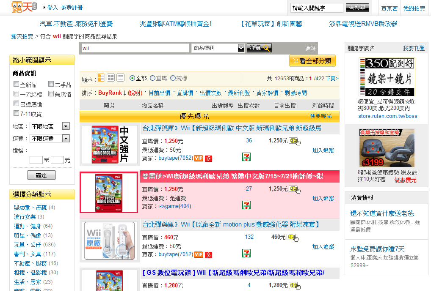The height and width of the screenshot is (295, 431).
Task: Click buy-now icon next to first 1,250元 price
Action: (295, 141)
